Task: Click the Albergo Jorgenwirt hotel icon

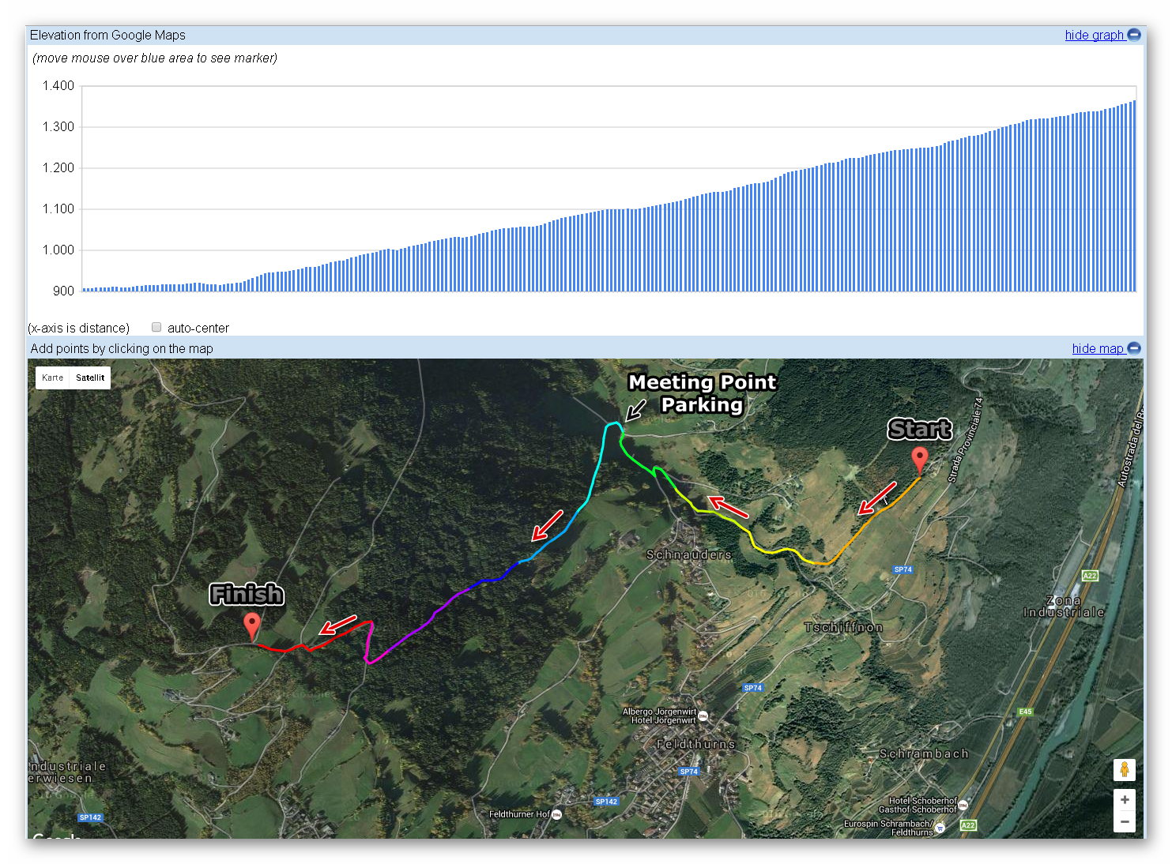Action: click(703, 716)
